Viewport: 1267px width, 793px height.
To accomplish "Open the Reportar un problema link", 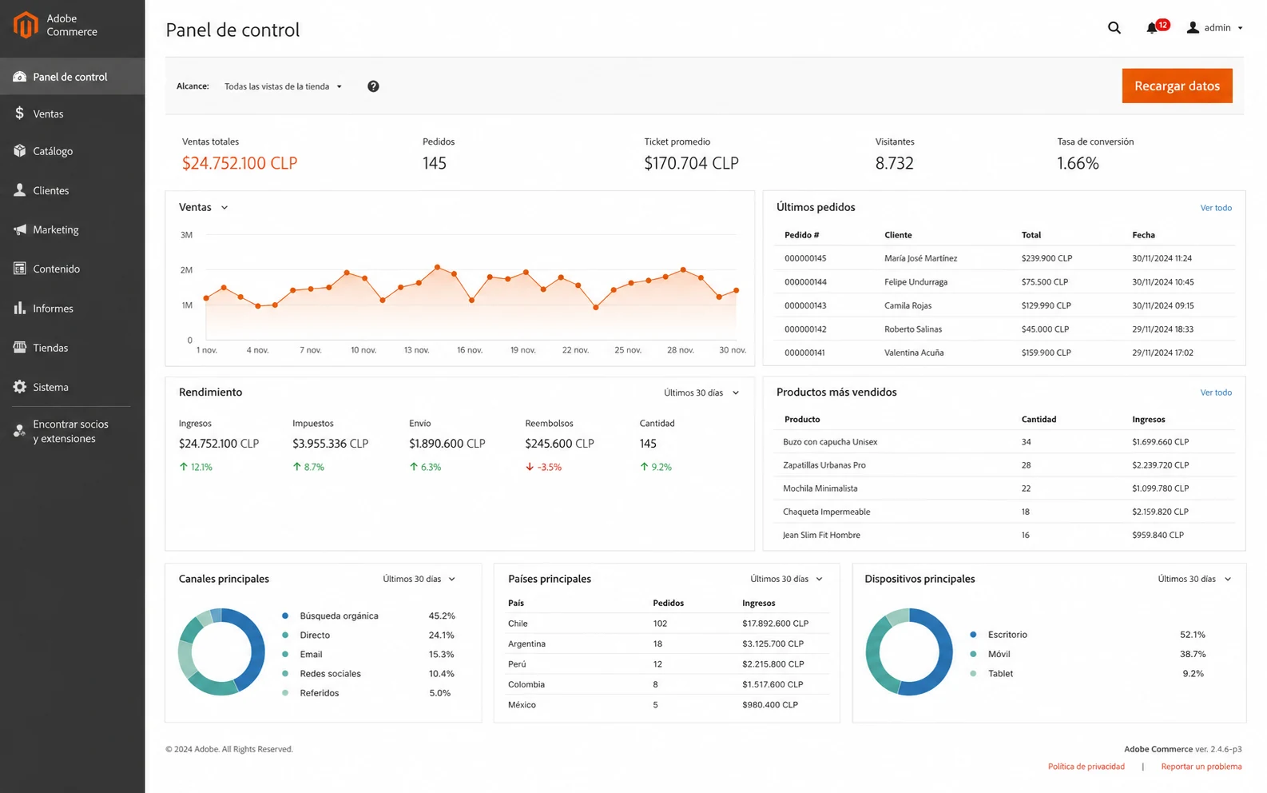I will [x=1201, y=767].
